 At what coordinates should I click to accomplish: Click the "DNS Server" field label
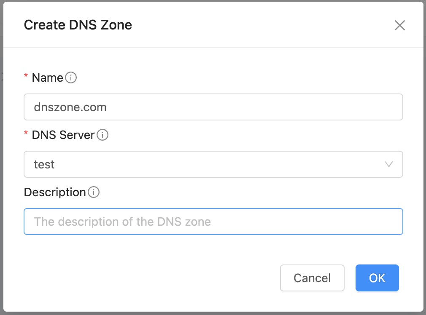pyautogui.click(x=63, y=135)
